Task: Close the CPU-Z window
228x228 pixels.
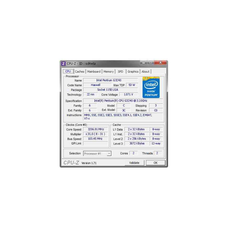Action: pos(160,63)
